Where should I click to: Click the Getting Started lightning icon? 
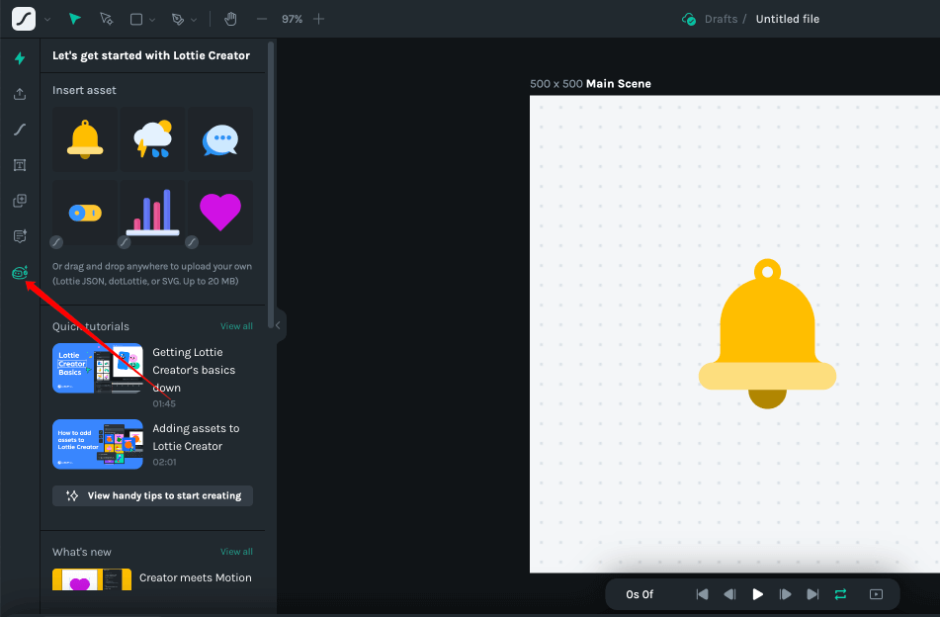pyautogui.click(x=19, y=58)
